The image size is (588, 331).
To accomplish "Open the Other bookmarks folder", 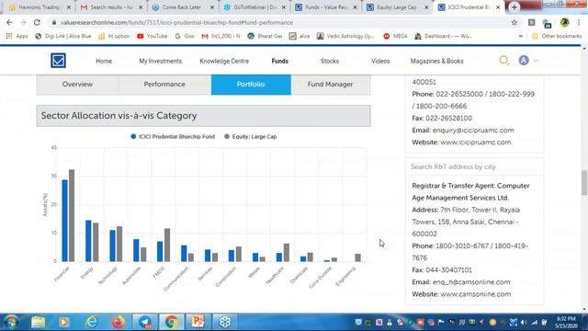I will tap(557, 36).
